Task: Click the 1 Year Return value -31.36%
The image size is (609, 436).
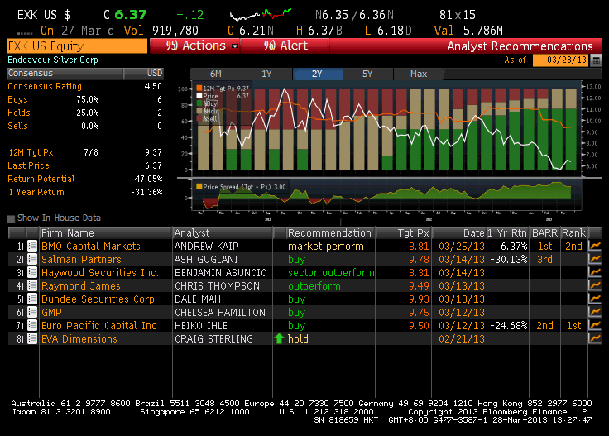Action: (x=146, y=192)
